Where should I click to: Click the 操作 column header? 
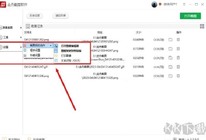point(179,32)
